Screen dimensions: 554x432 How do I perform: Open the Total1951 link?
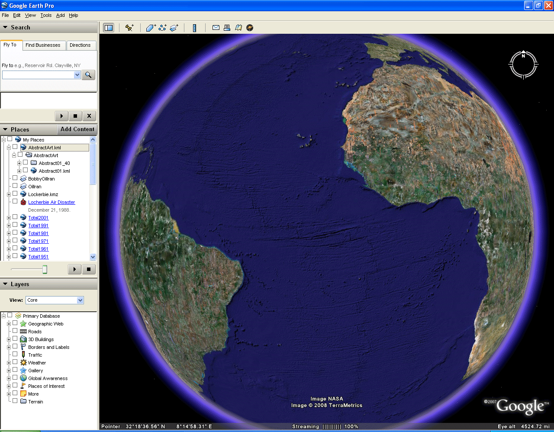[39, 257]
